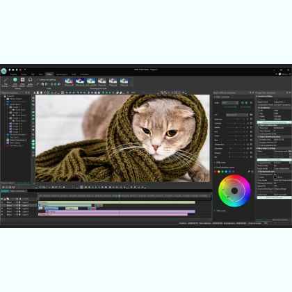Select the arrow cursor tool in left toolbar
292x292 pixels.
coord(33,98)
